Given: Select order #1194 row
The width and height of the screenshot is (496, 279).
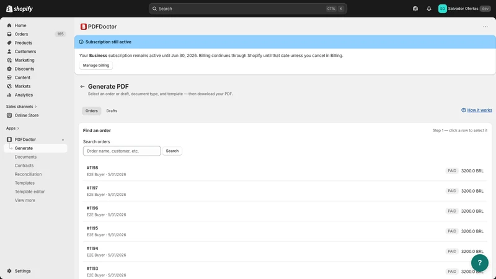Looking at the screenshot, I should pos(285,252).
